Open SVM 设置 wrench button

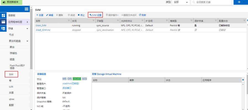[x=95, y=15]
